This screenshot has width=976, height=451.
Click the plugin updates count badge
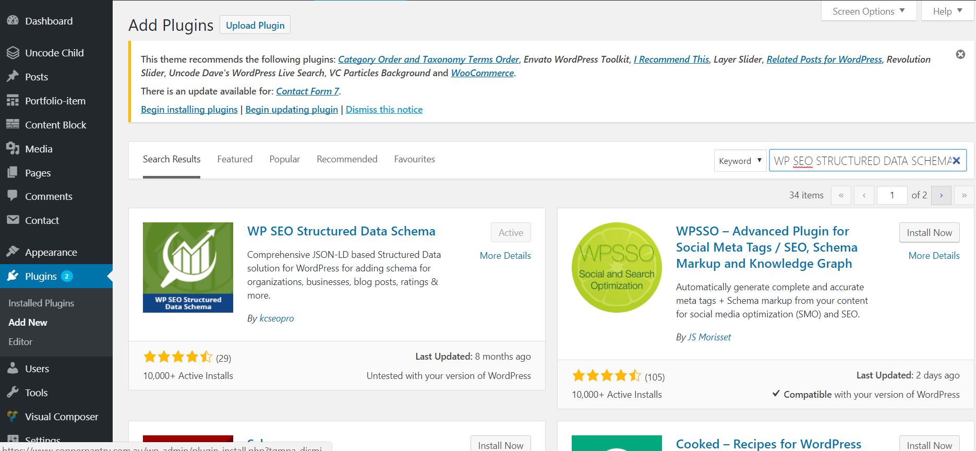point(67,276)
